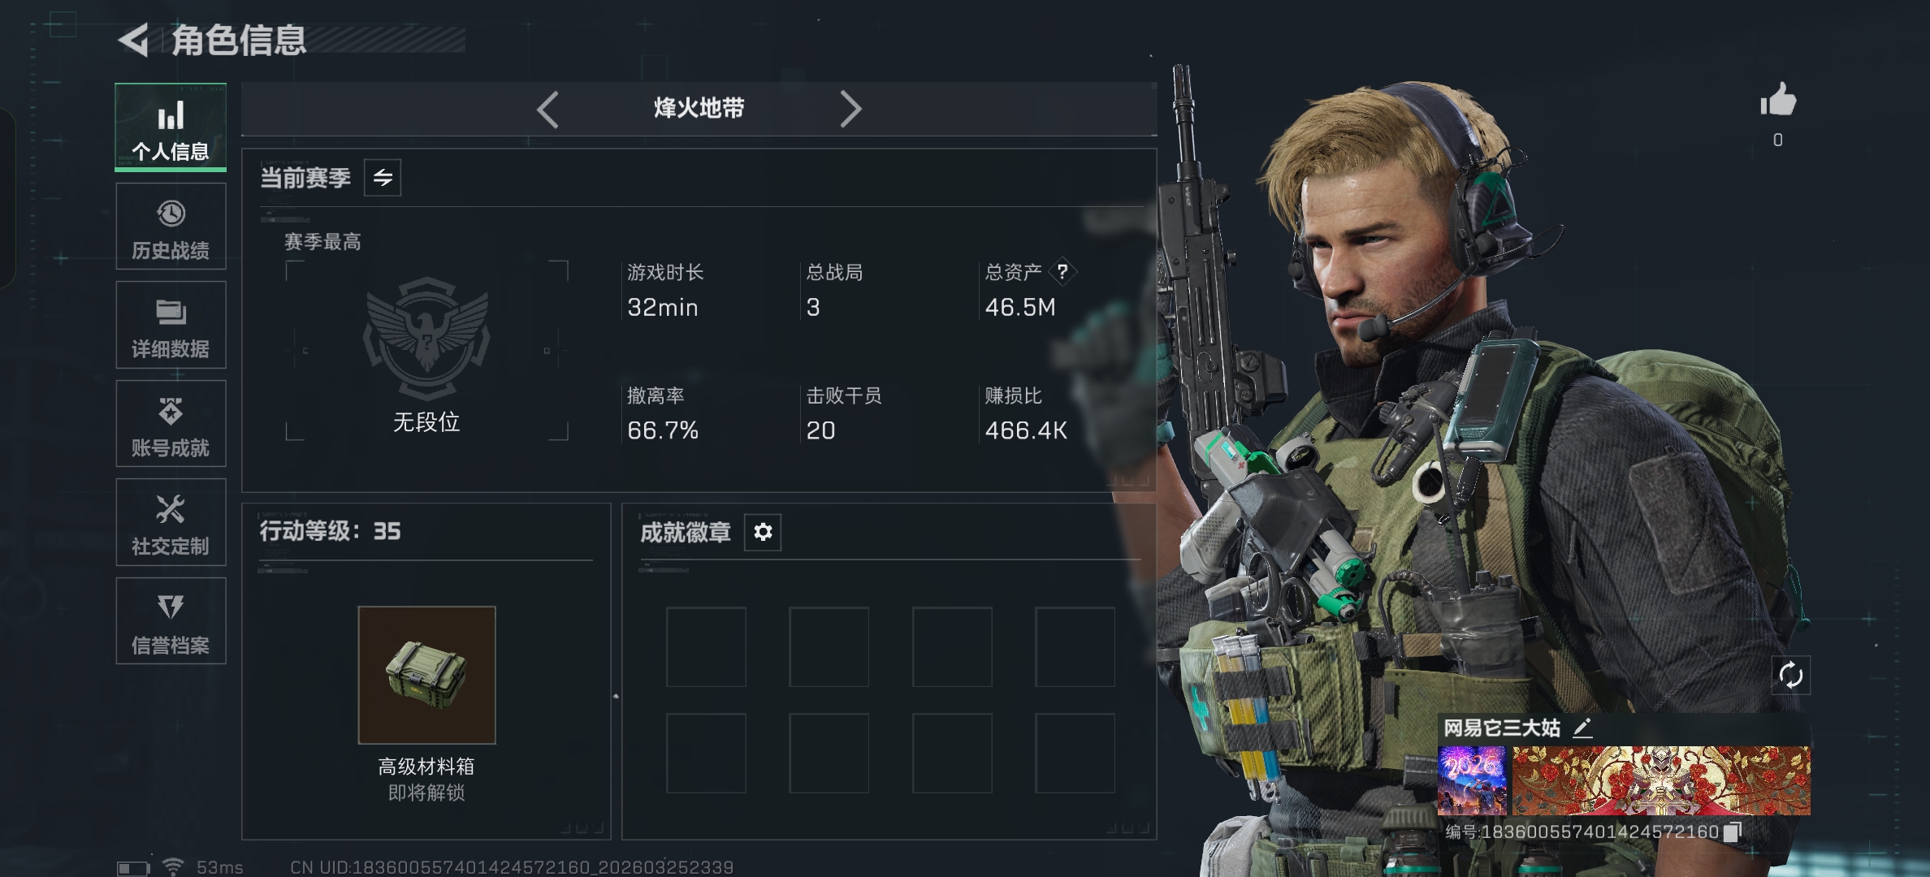Switch to the next game mode
Screen dimensions: 1930x877
click(x=850, y=109)
